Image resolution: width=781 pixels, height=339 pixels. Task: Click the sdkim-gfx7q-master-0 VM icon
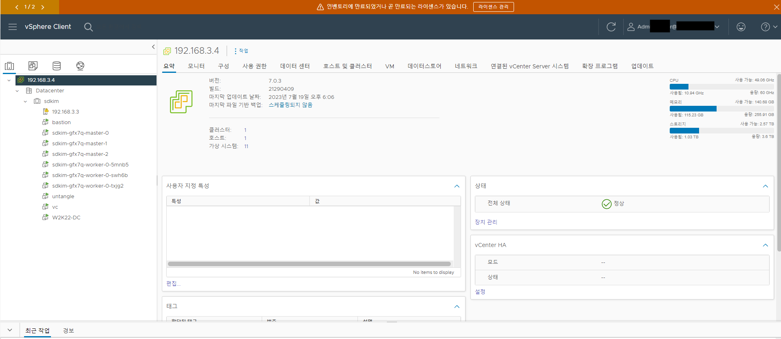46,133
